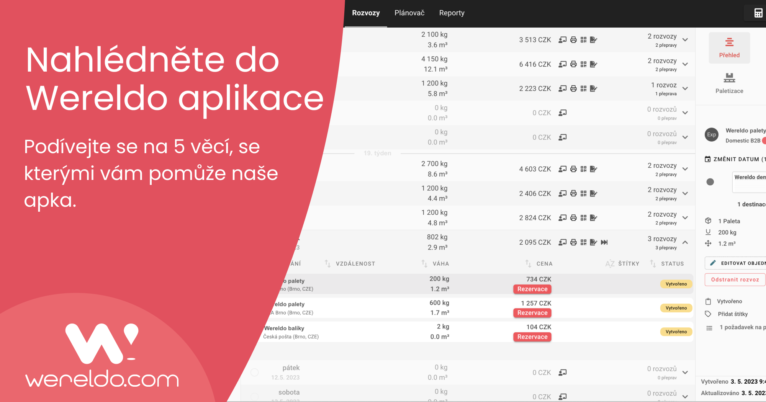Select the Přehled panel tab
The height and width of the screenshot is (402, 766).
coord(729,48)
